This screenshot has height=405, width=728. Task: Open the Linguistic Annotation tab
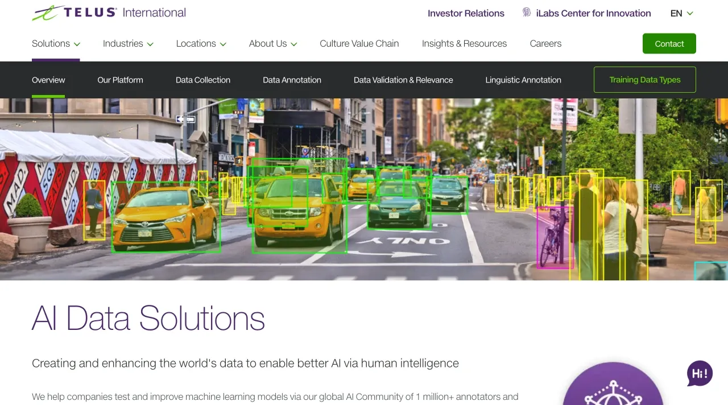[523, 80]
